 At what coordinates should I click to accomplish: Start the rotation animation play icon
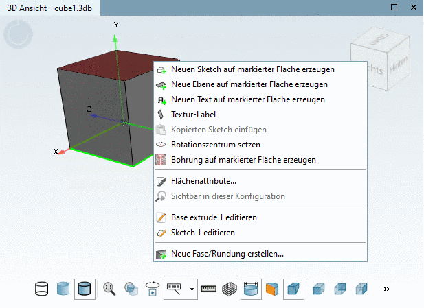(x=153, y=289)
